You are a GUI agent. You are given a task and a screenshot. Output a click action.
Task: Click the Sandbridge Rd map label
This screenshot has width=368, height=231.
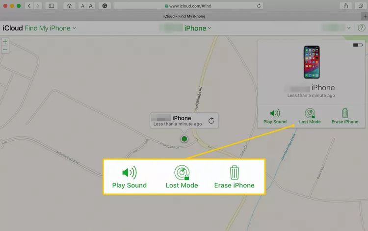point(198,99)
